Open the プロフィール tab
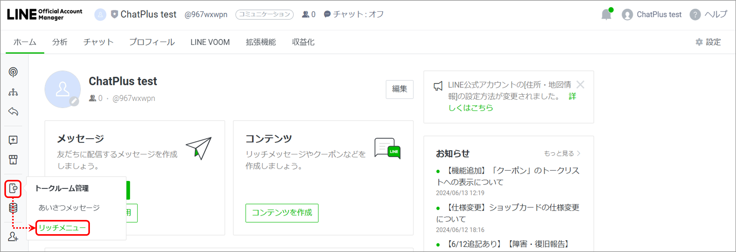This screenshot has width=736, height=252. [x=152, y=42]
